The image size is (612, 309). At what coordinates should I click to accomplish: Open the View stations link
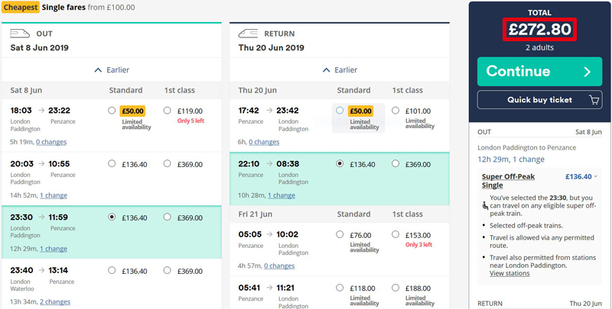(x=509, y=273)
